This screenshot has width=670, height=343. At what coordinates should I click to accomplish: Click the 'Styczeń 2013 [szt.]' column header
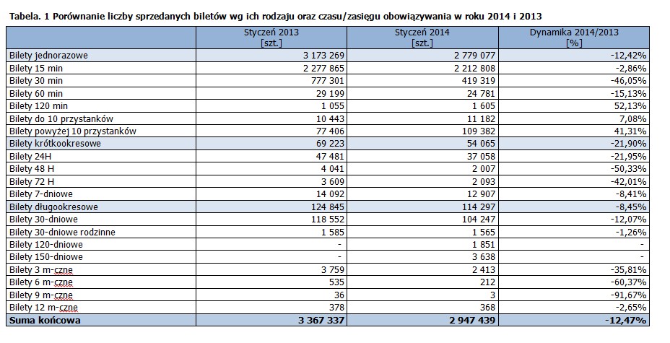click(x=271, y=38)
